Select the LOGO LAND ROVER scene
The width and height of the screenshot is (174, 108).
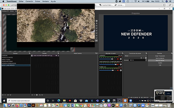[x=16, y=65]
